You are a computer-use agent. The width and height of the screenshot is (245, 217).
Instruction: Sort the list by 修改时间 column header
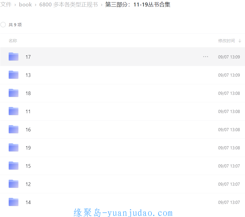226,41
